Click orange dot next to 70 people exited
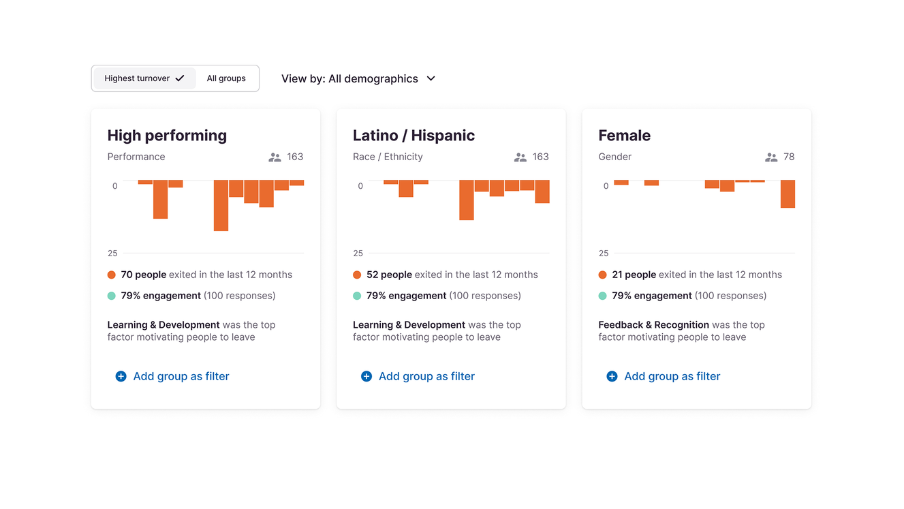Image resolution: width=904 pixels, height=509 pixels. pos(112,275)
